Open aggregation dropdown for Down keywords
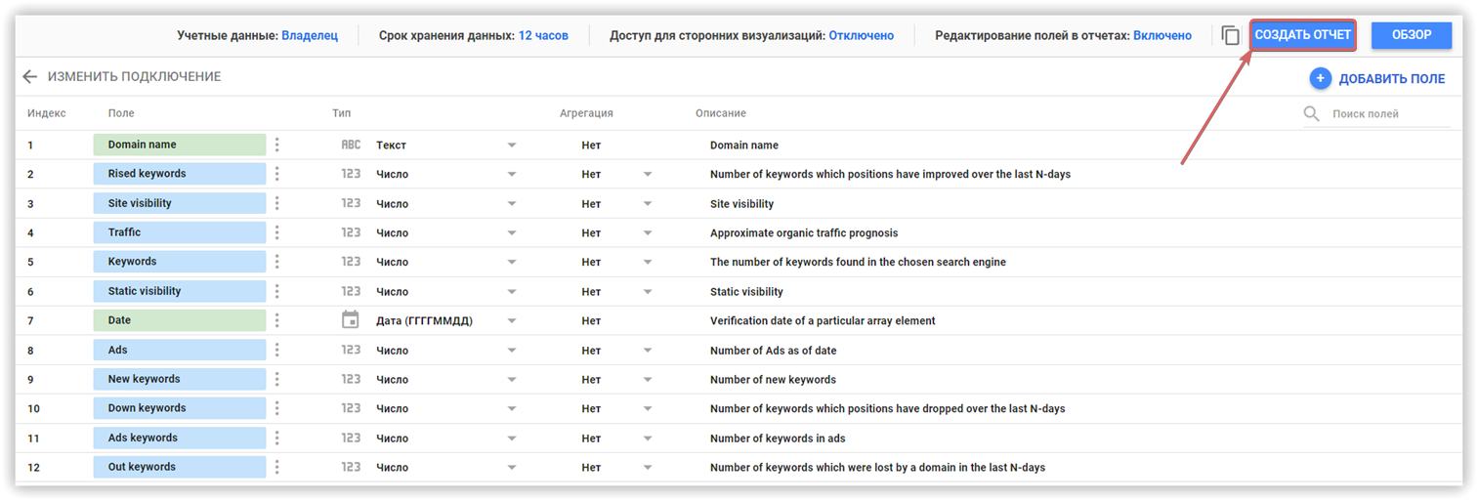 [648, 409]
